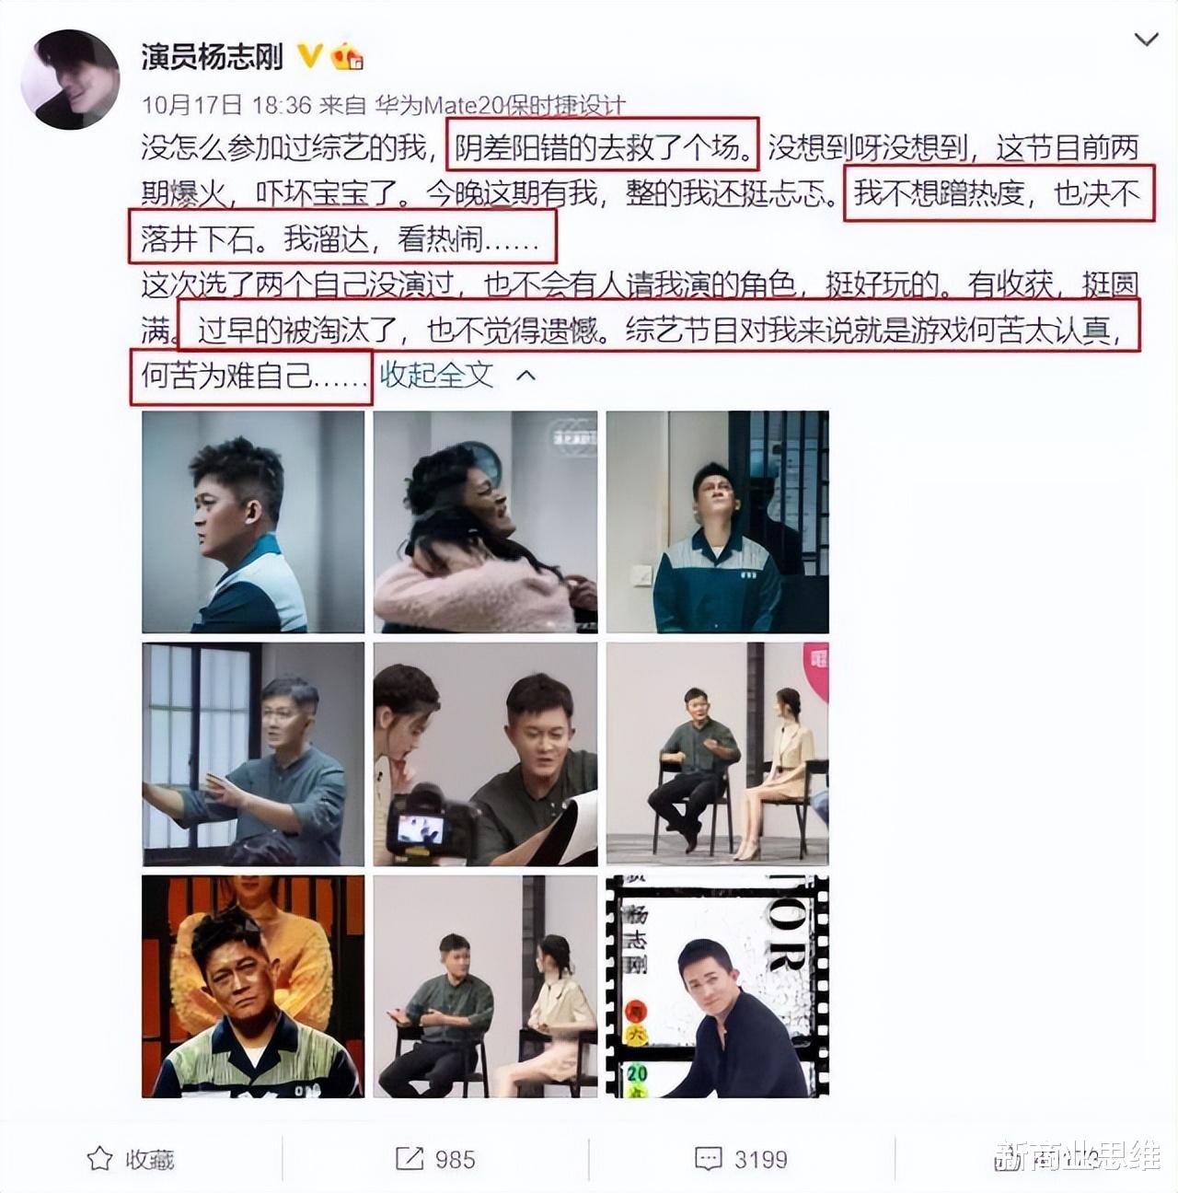The height and width of the screenshot is (1193, 1178).
Task: Open the post options chevron menu
Action: [x=1146, y=40]
